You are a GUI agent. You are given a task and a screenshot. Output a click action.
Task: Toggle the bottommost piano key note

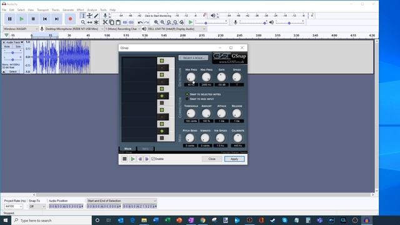pos(162,138)
